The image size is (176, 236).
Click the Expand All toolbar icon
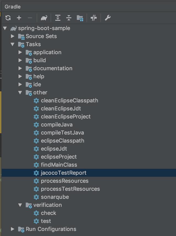click(58, 18)
